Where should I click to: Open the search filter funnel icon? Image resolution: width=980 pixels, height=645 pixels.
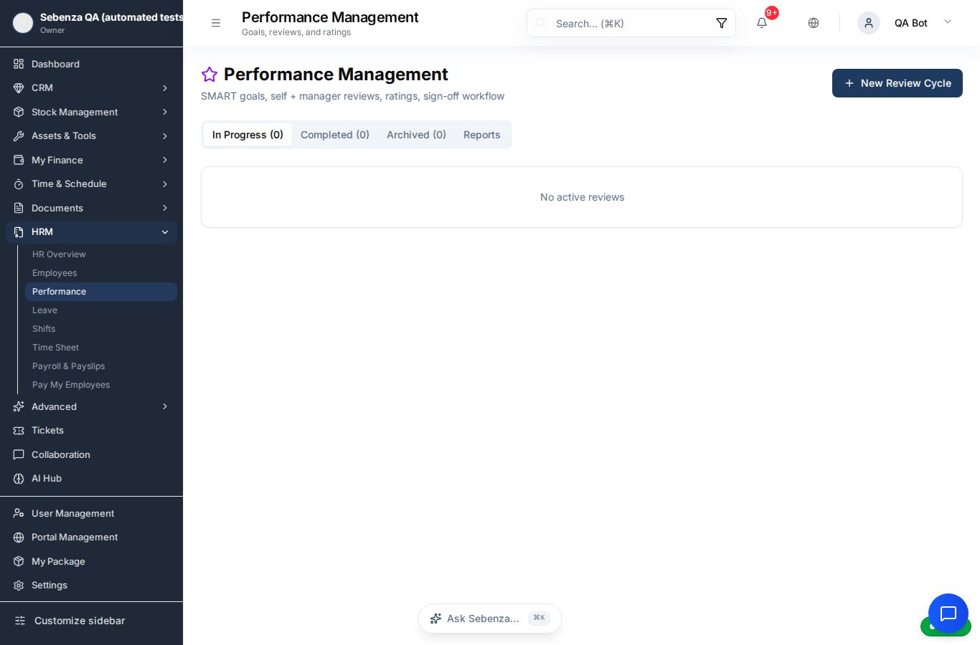coord(722,23)
